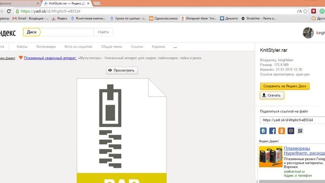The image size is (325, 183).
Task: Open the stalker-tool.ru link
Action: pos(294,172)
